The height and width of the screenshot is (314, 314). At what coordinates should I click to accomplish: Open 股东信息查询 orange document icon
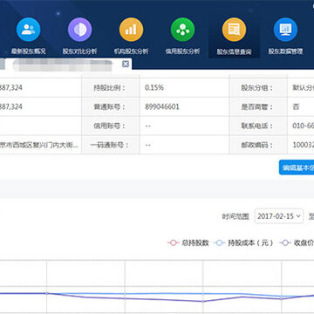coord(234,30)
